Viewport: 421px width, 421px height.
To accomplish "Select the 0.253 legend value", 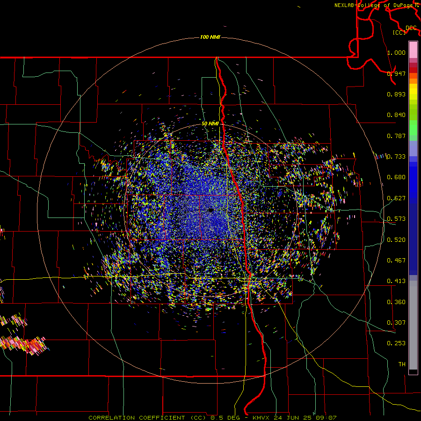I will [x=396, y=343].
